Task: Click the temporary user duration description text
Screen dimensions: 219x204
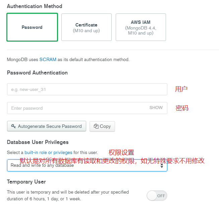Action: tap(68, 195)
